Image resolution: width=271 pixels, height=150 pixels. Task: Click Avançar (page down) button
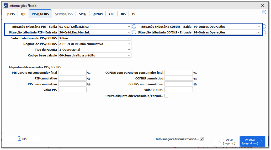pos(253,141)
